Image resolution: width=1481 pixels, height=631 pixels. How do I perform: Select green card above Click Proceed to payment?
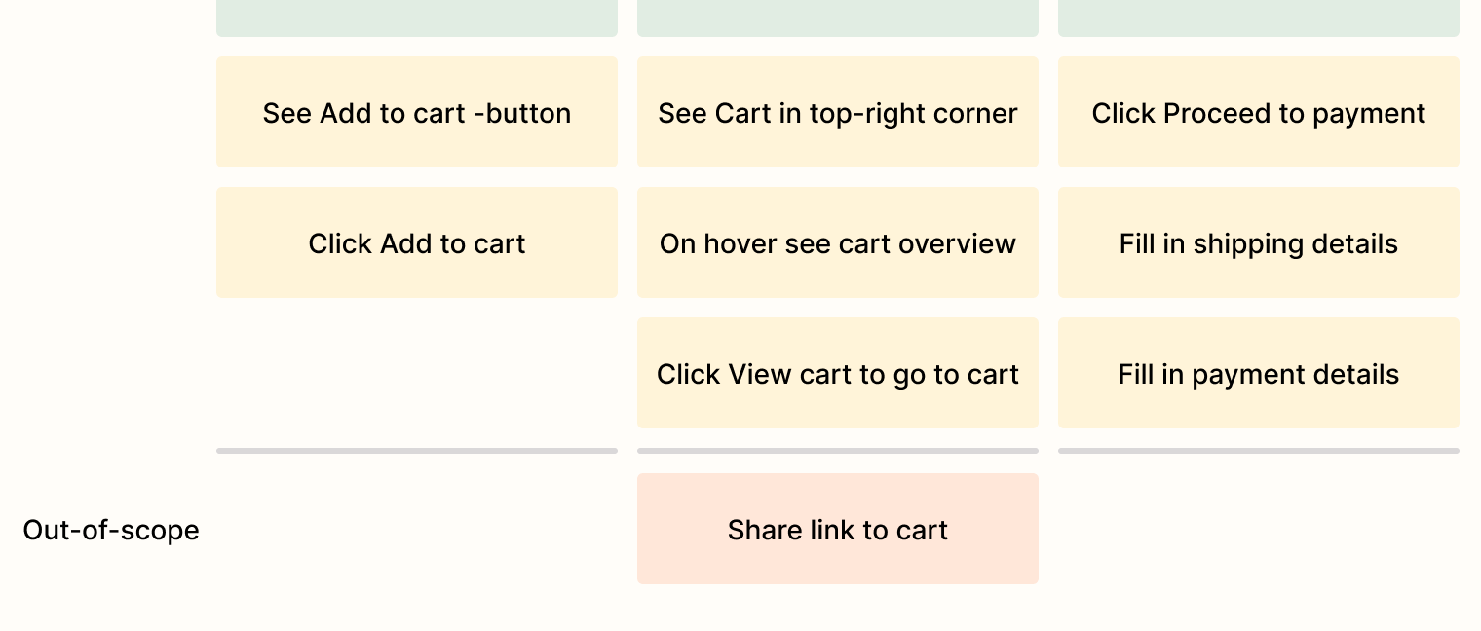pyautogui.click(x=1259, y=19)
